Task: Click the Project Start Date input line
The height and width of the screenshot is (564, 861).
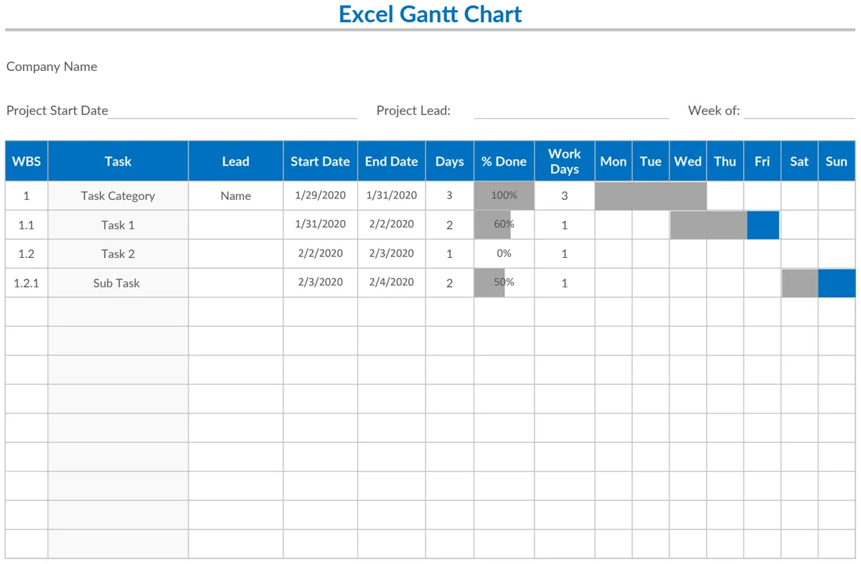Action: coord(232,111)
